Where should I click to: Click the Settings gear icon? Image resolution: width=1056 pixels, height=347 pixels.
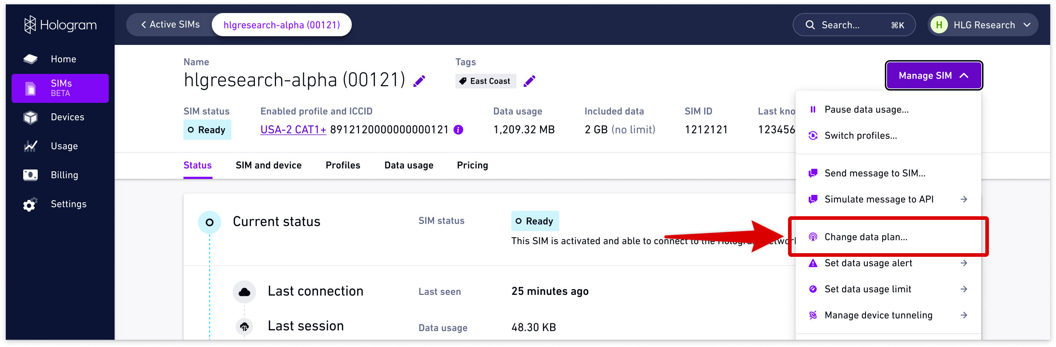click(30, 204)
